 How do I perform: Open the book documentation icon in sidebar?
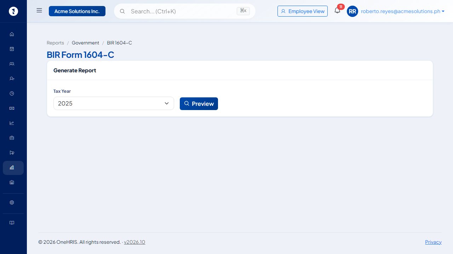pyautogui.click(x=12, y=223)
